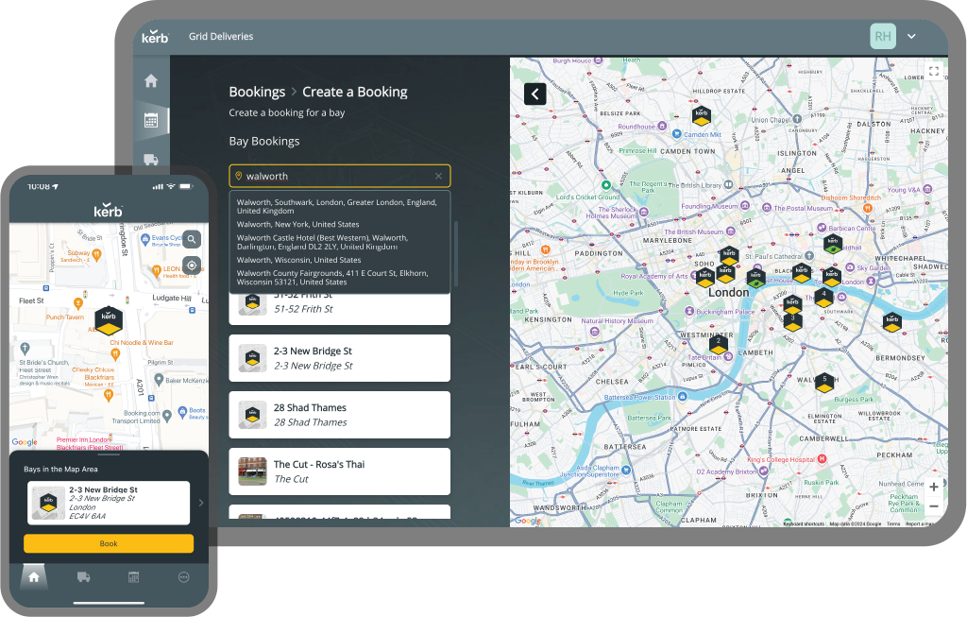Image resolution: width=967 pixels, height=617 pixels.
Task: Expand the account dropdown chevron beside RH
Action: click(911, 37)
